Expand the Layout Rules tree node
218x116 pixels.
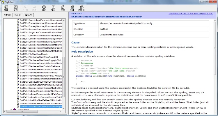click(x=11, y=109)
